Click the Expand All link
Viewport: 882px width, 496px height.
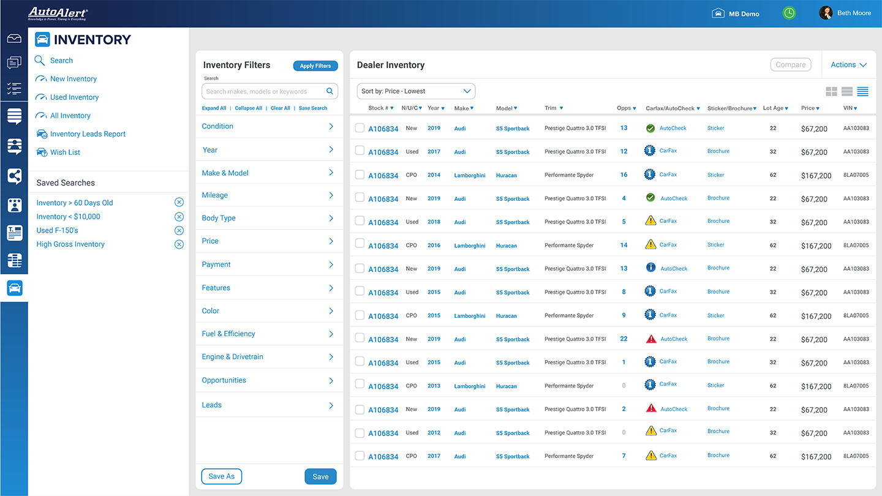[x=214, y=108]
